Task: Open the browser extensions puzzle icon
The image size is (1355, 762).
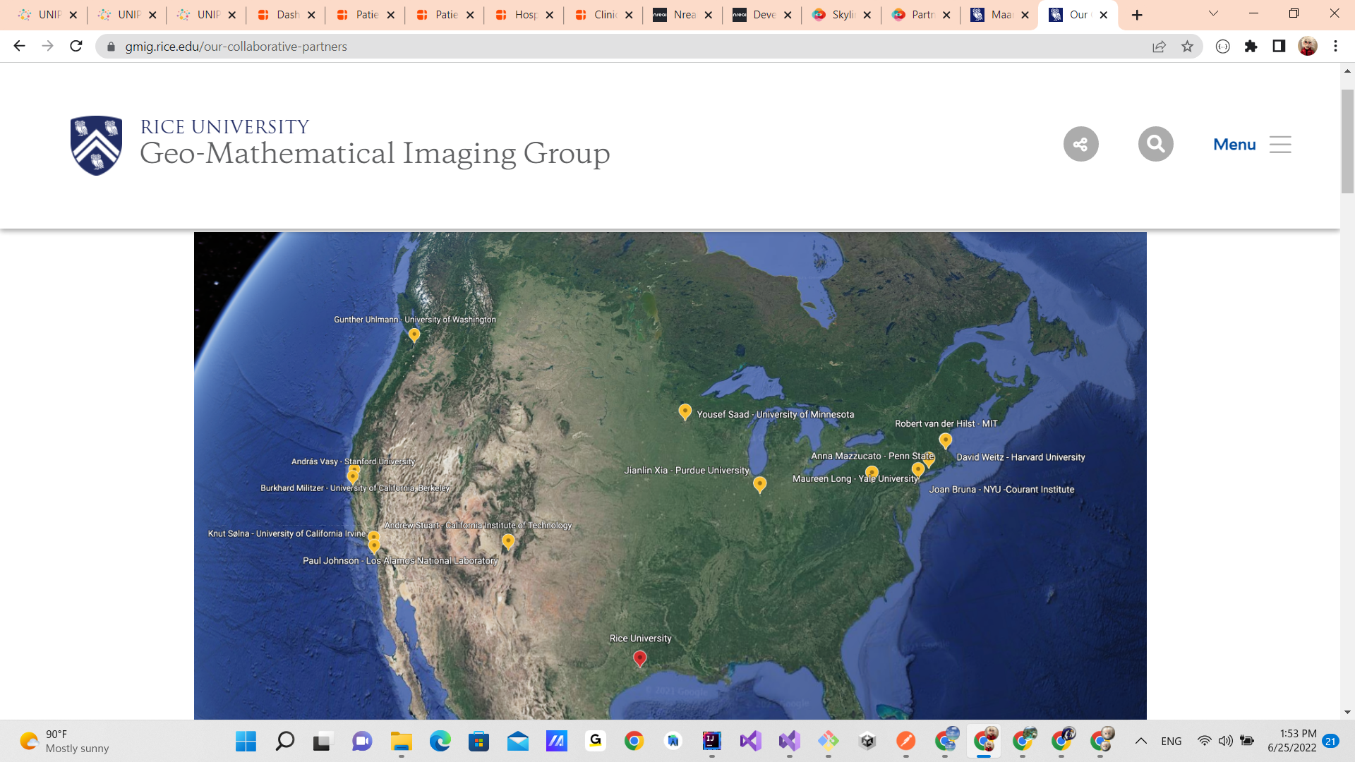Action: pos(1251,47)
